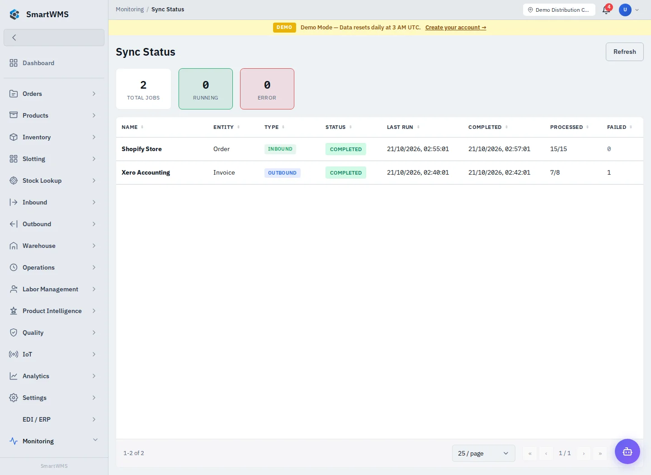The image size is (651, 475).
Task: Click the Refresh button
Action: 624,52
